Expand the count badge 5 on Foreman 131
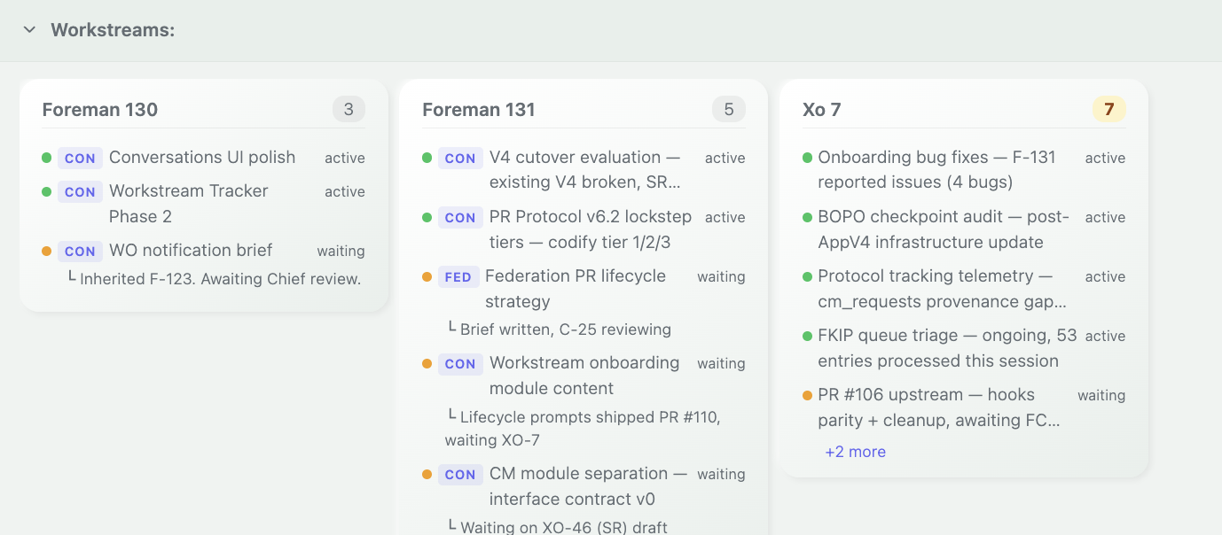 pyautogui.click(x=728, y=109)
